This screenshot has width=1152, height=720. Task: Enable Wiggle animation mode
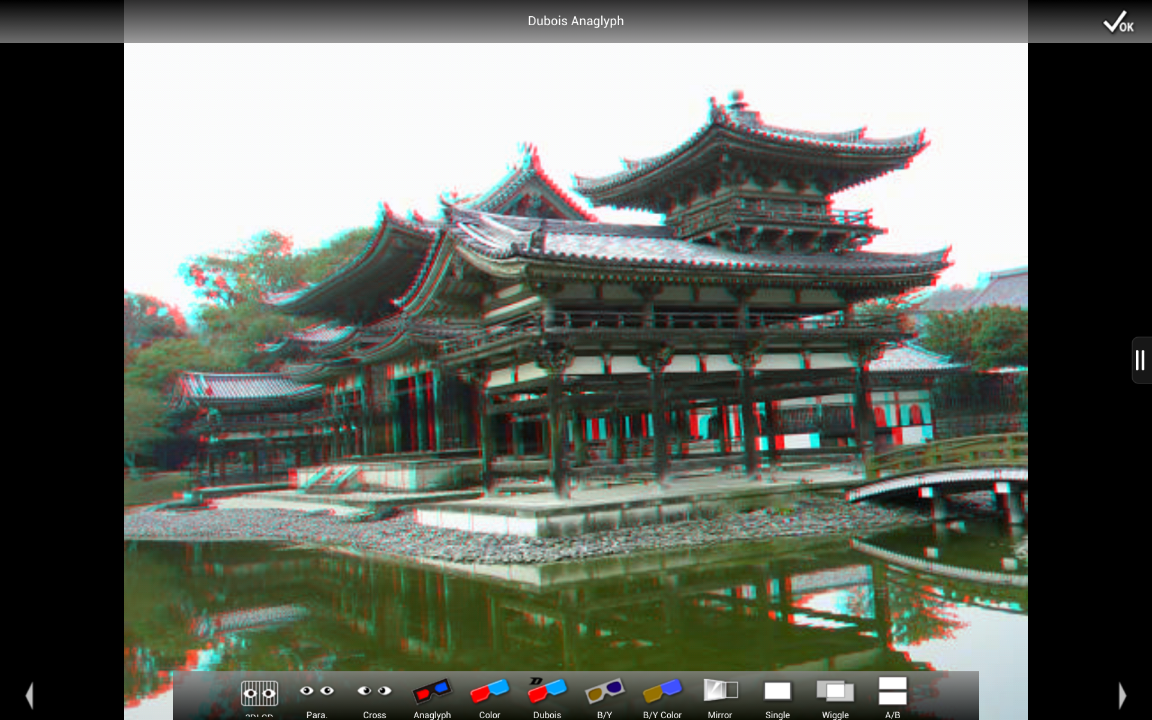point(835,691)
